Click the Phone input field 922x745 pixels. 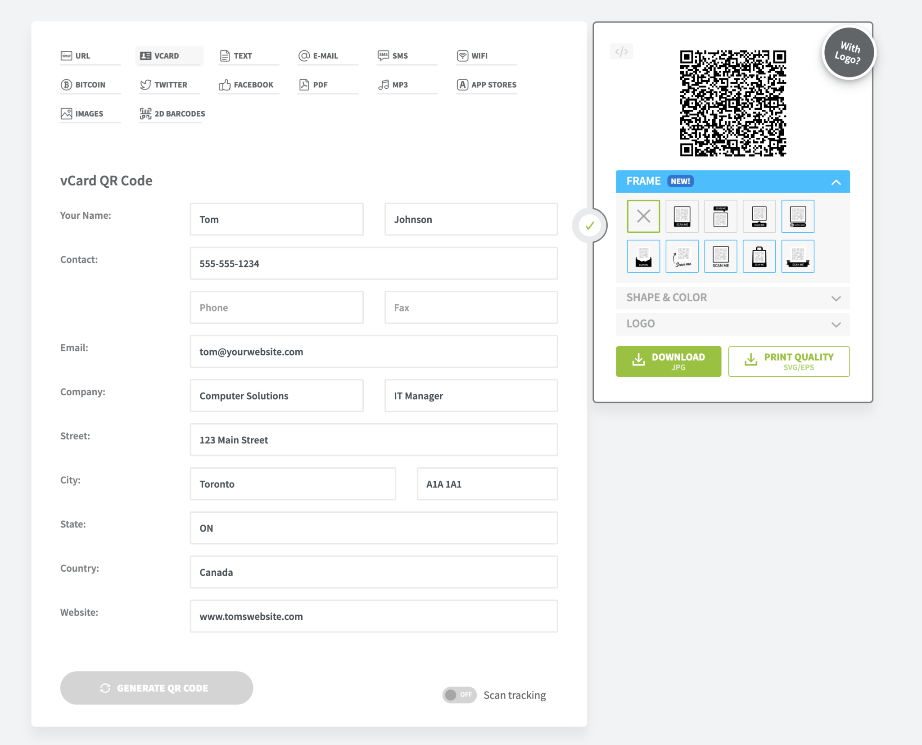(x=276, y=307)
